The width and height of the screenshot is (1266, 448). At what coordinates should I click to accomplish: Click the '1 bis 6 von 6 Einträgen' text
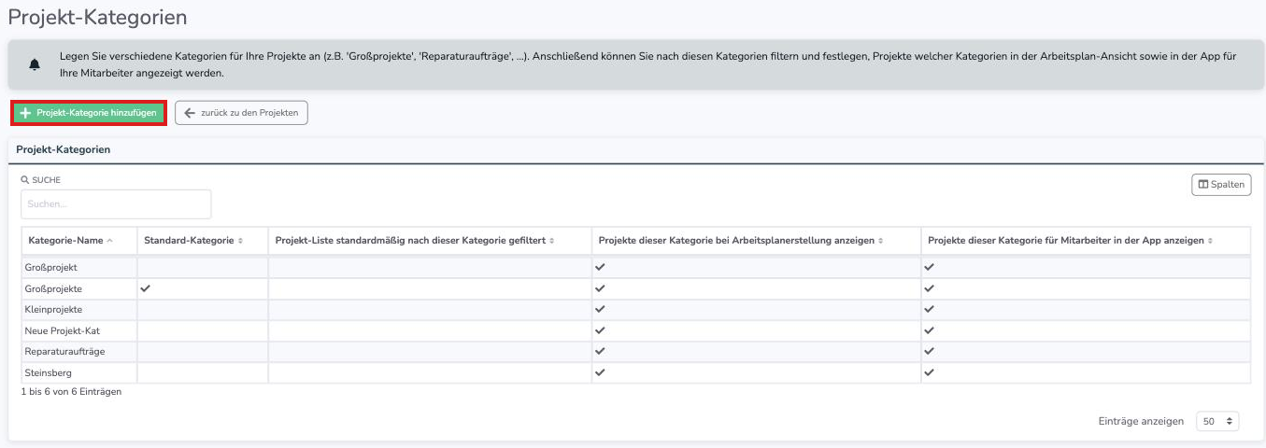click(x=71, y=392)
